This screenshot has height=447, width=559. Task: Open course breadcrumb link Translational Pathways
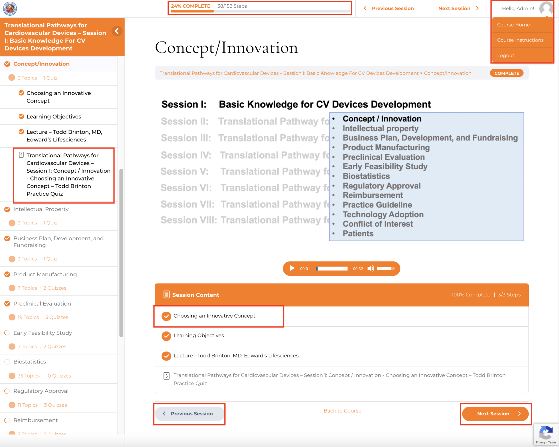pyautogui.click(x=289, y=73)
